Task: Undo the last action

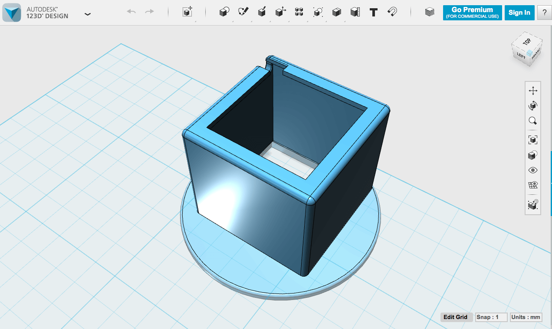Action: [x=131, y=12]
